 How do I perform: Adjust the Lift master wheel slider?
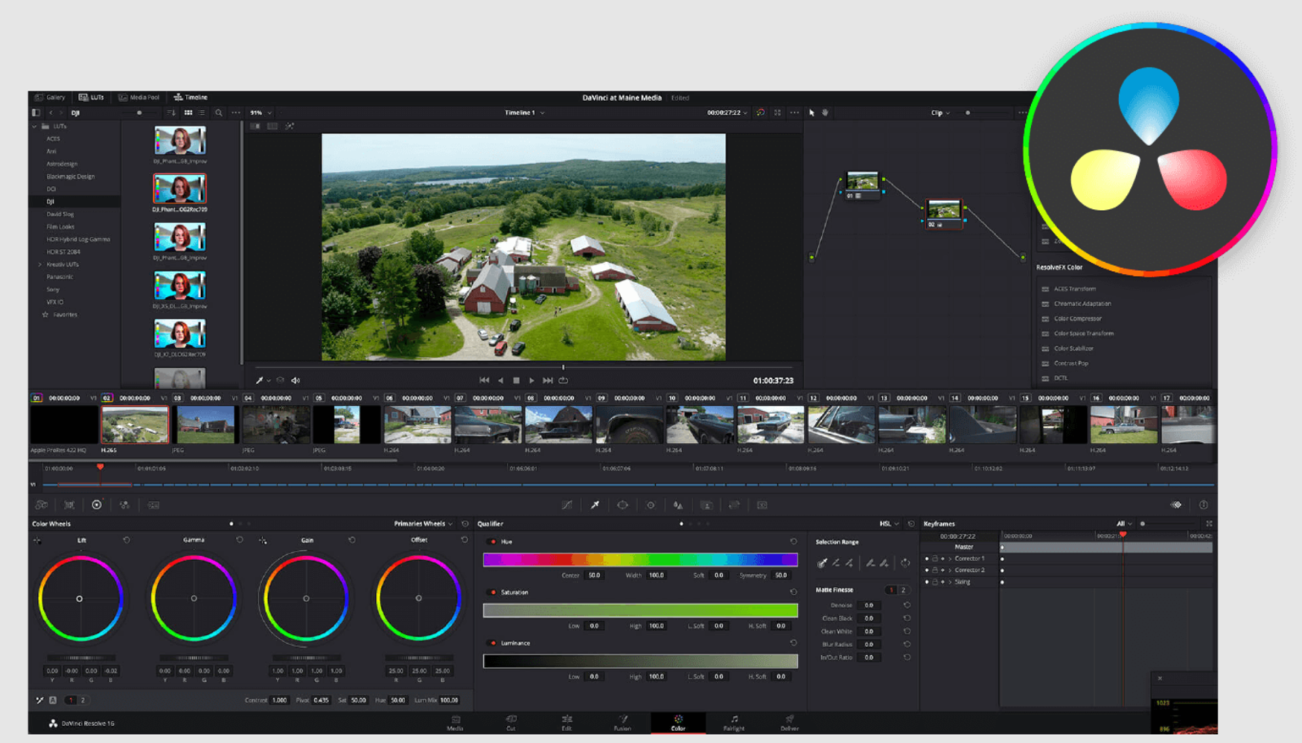pos(80,658)
